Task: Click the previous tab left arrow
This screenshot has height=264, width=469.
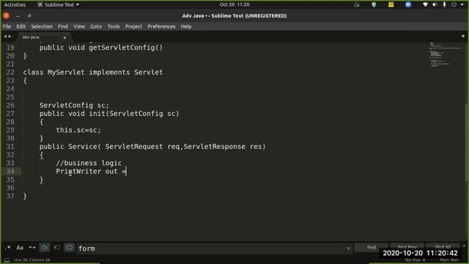Action: 5,37
